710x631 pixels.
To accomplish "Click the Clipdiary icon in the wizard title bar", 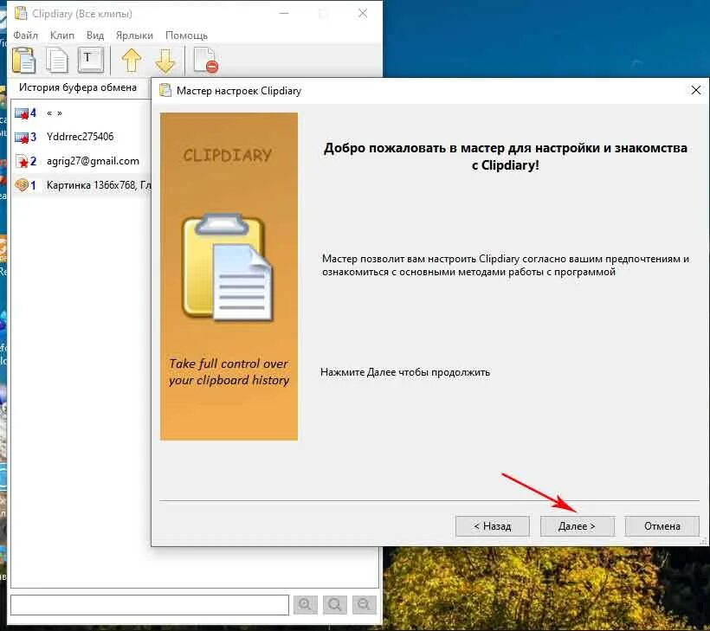I will [165, 91].
